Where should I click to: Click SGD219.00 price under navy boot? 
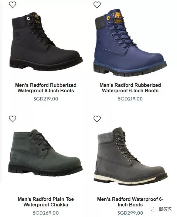point(130,99)
